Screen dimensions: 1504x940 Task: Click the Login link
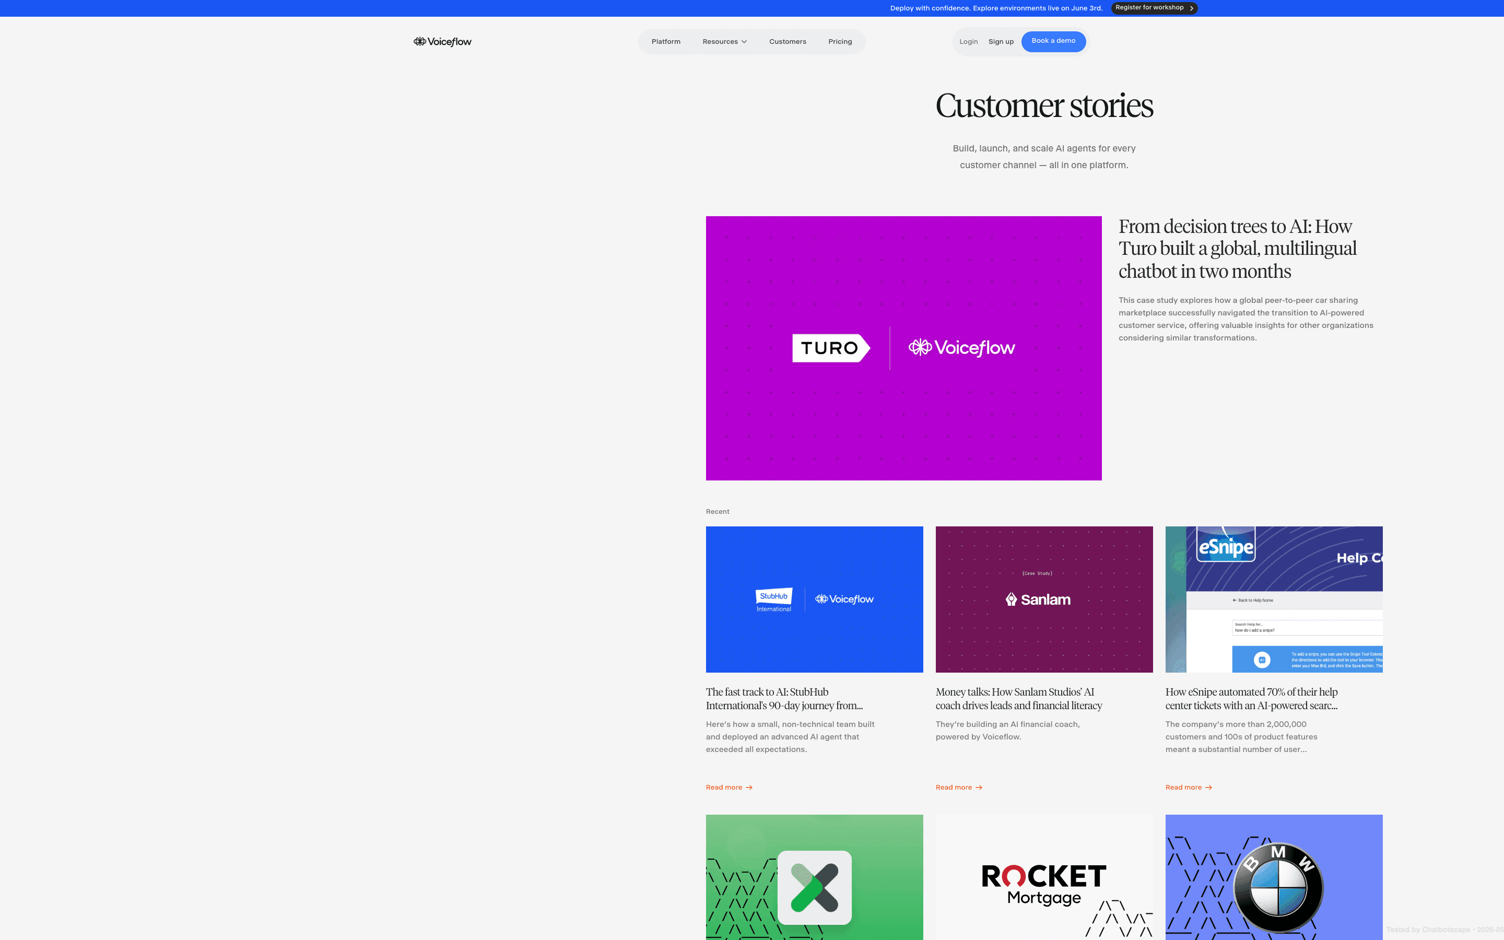(x=968, y=42)
